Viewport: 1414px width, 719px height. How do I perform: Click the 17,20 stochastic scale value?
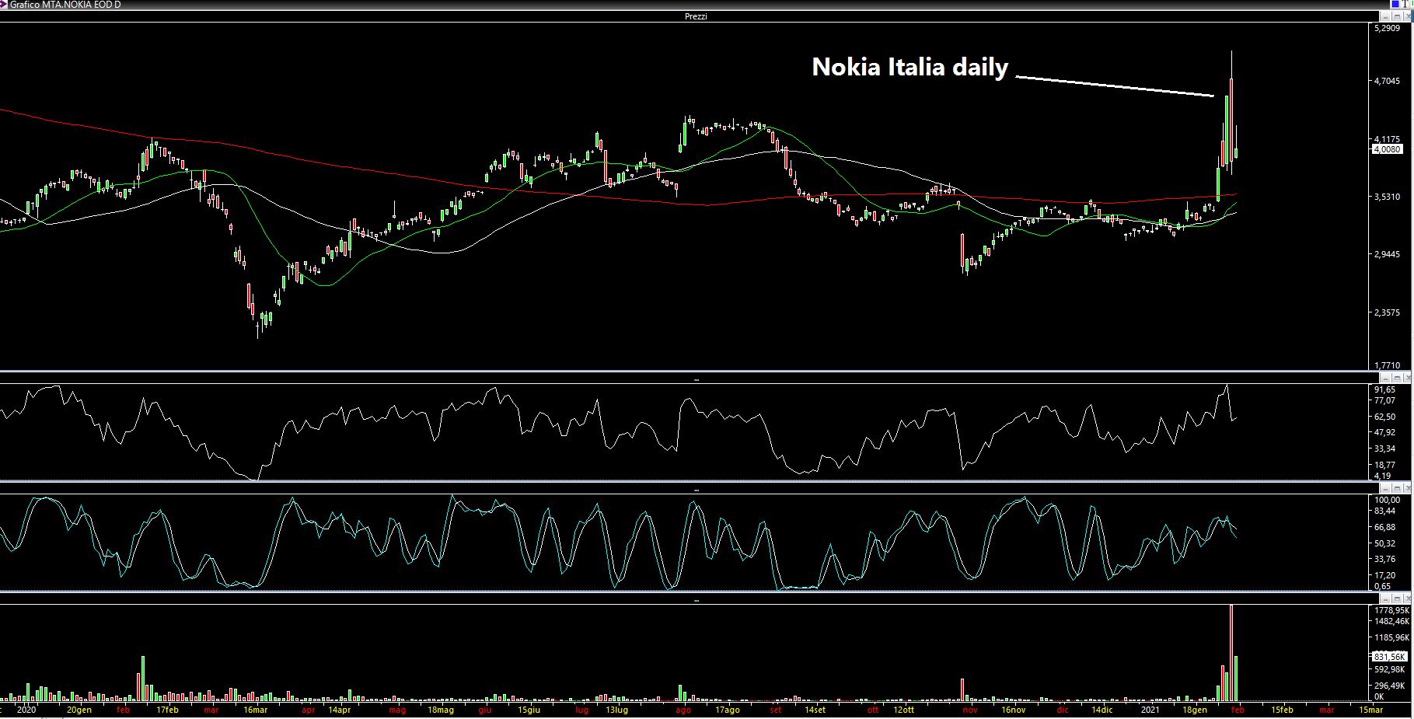(1384, 575)
